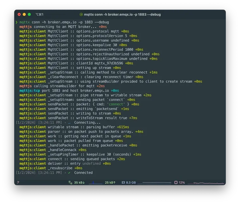Click the emitting packetreceive line
Image resolution: width=240 pixels, height=204 pixels.
[78, 145]
